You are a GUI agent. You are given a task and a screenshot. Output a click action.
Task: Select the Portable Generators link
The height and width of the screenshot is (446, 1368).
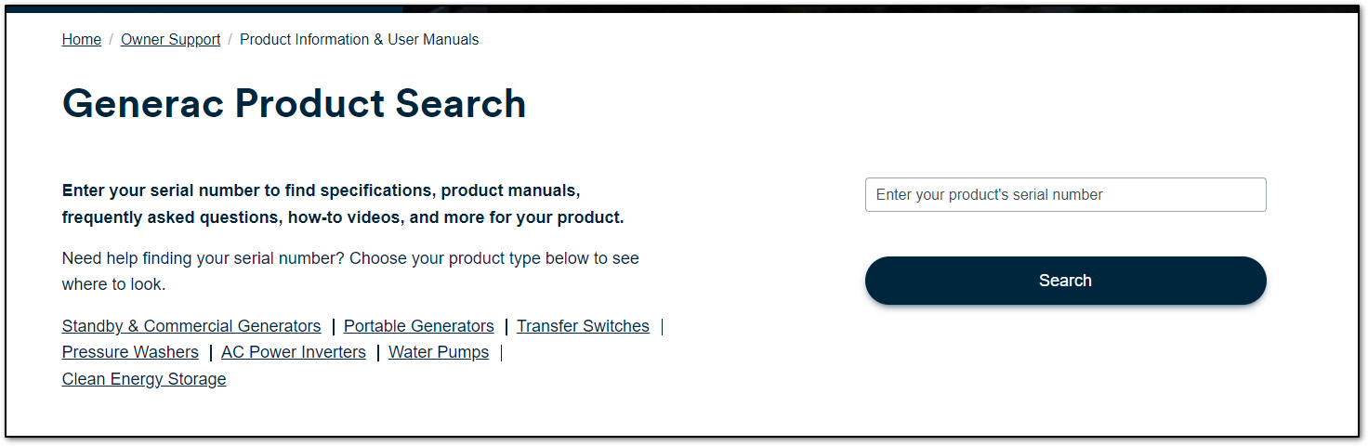pos(418,326)
